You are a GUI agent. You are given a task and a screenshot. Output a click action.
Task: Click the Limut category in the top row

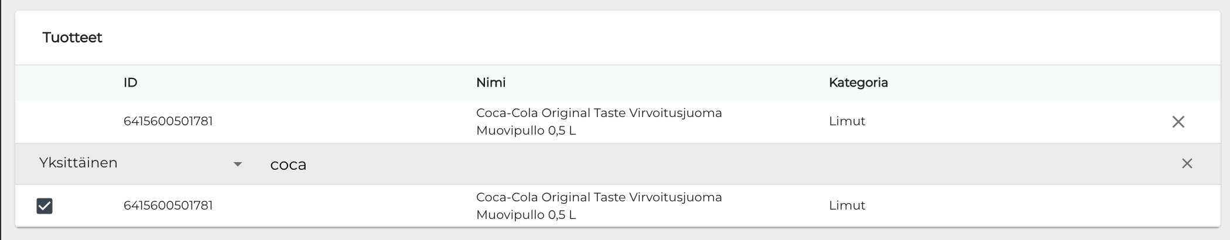(847, 122)
